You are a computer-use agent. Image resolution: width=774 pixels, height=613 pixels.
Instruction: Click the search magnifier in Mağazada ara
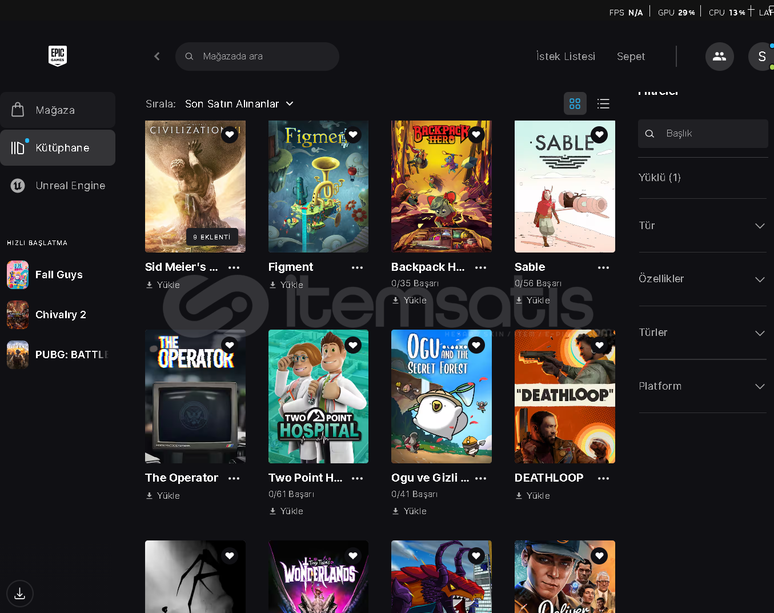pyautogui.click(x=189, y=56)
